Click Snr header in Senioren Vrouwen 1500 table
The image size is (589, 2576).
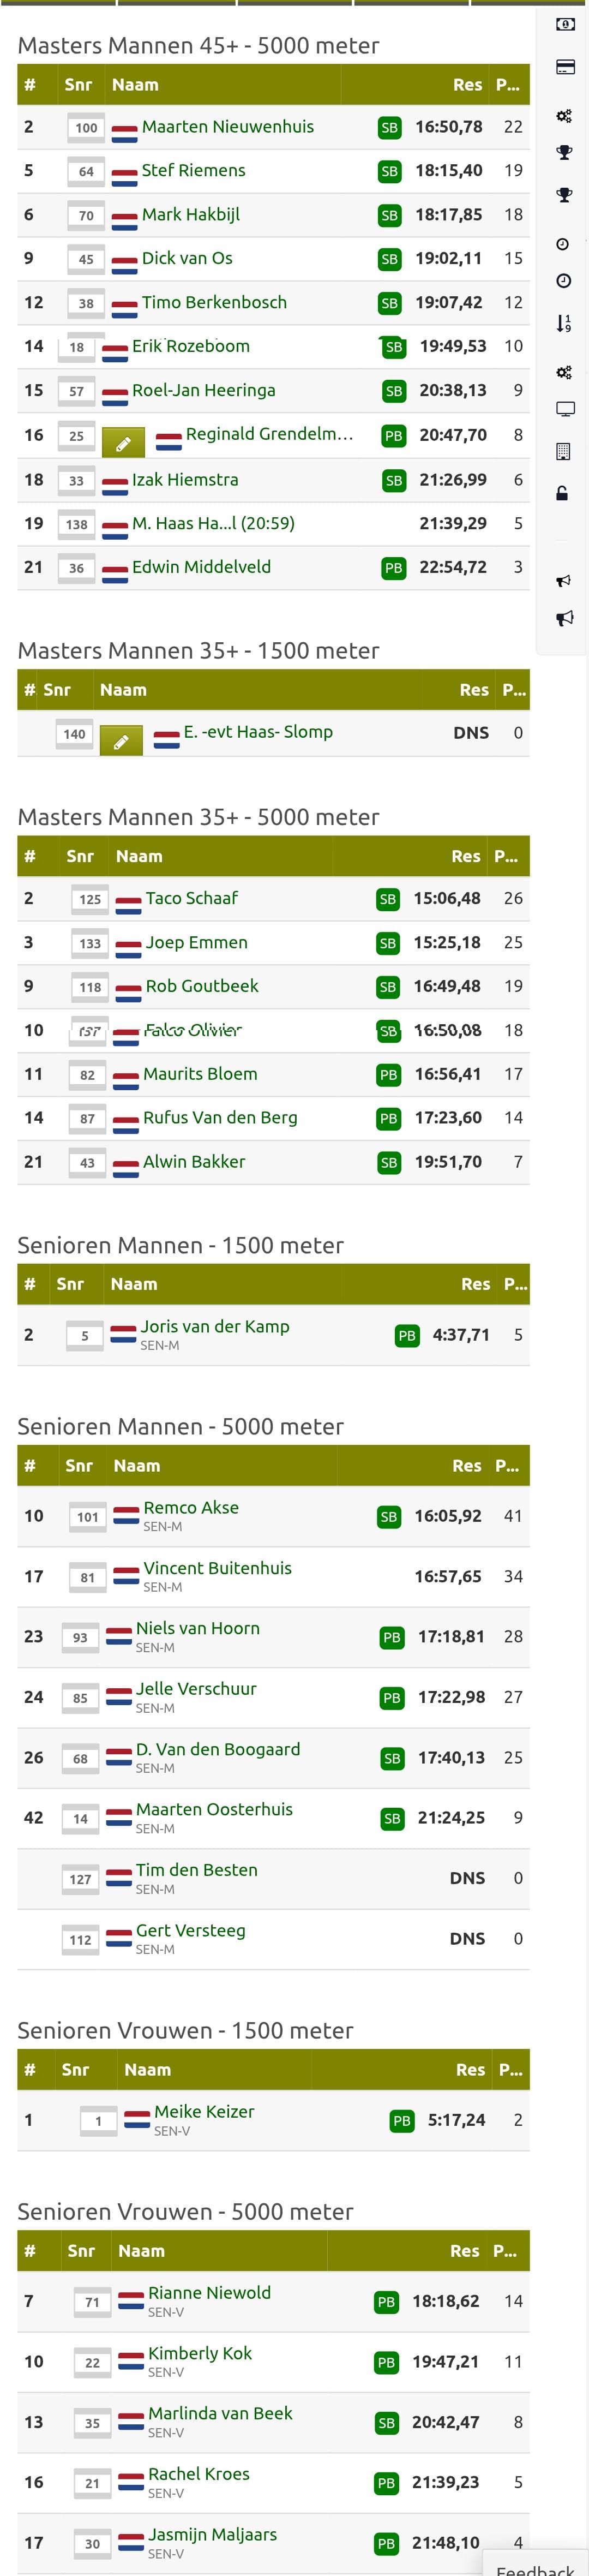coord(75,2069)
